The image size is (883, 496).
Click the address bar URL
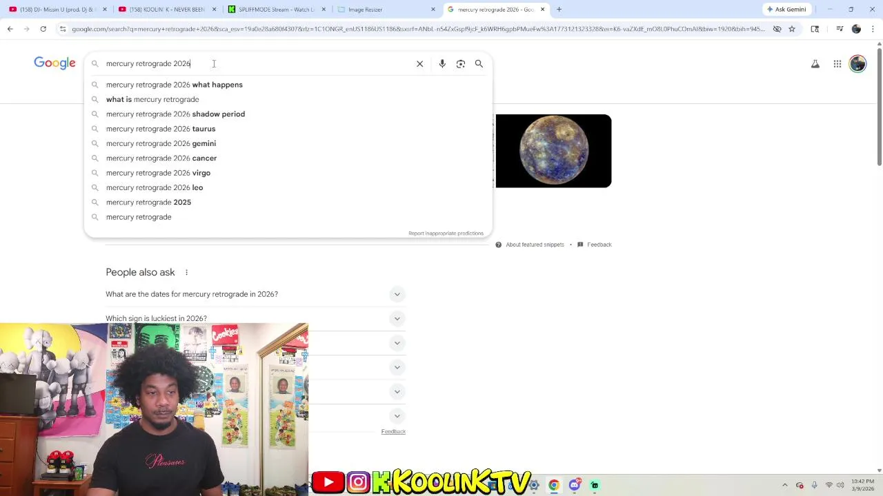[x=418, y=29]
